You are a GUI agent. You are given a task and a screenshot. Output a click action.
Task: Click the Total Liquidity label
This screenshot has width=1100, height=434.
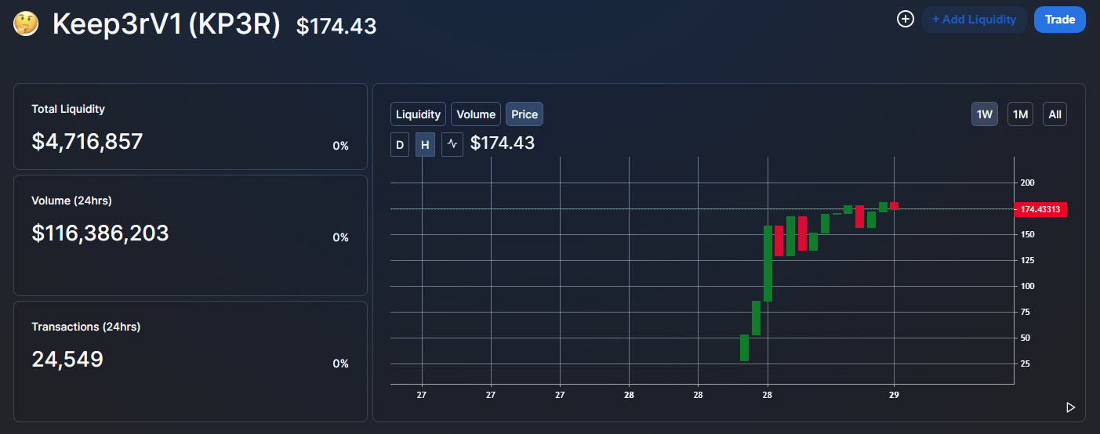pyautogui.click(x=68, y=109)
